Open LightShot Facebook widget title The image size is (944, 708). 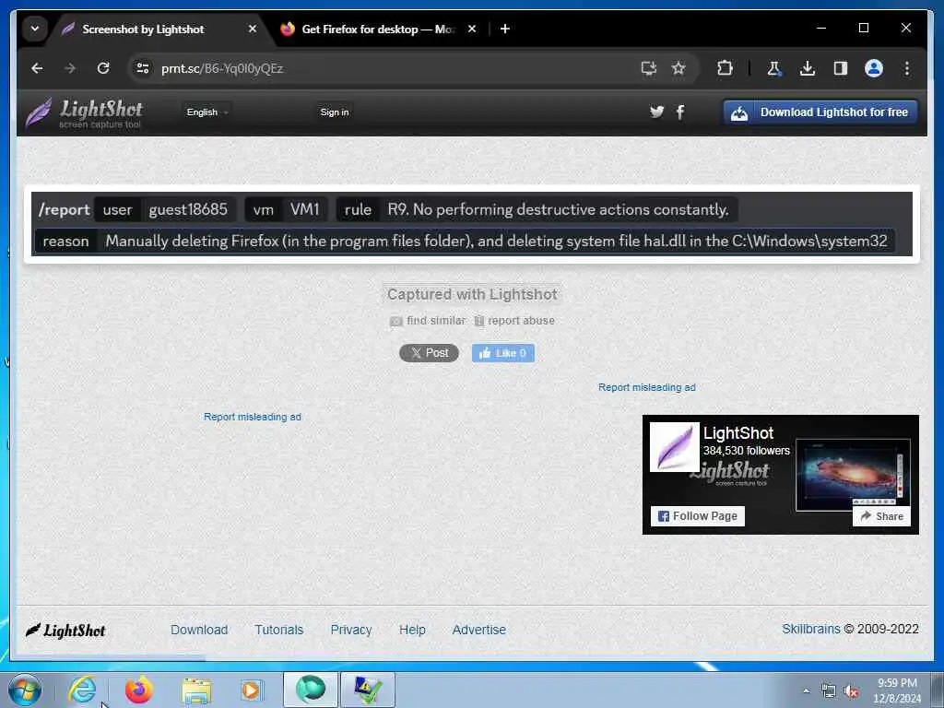(x=738, y=433)
